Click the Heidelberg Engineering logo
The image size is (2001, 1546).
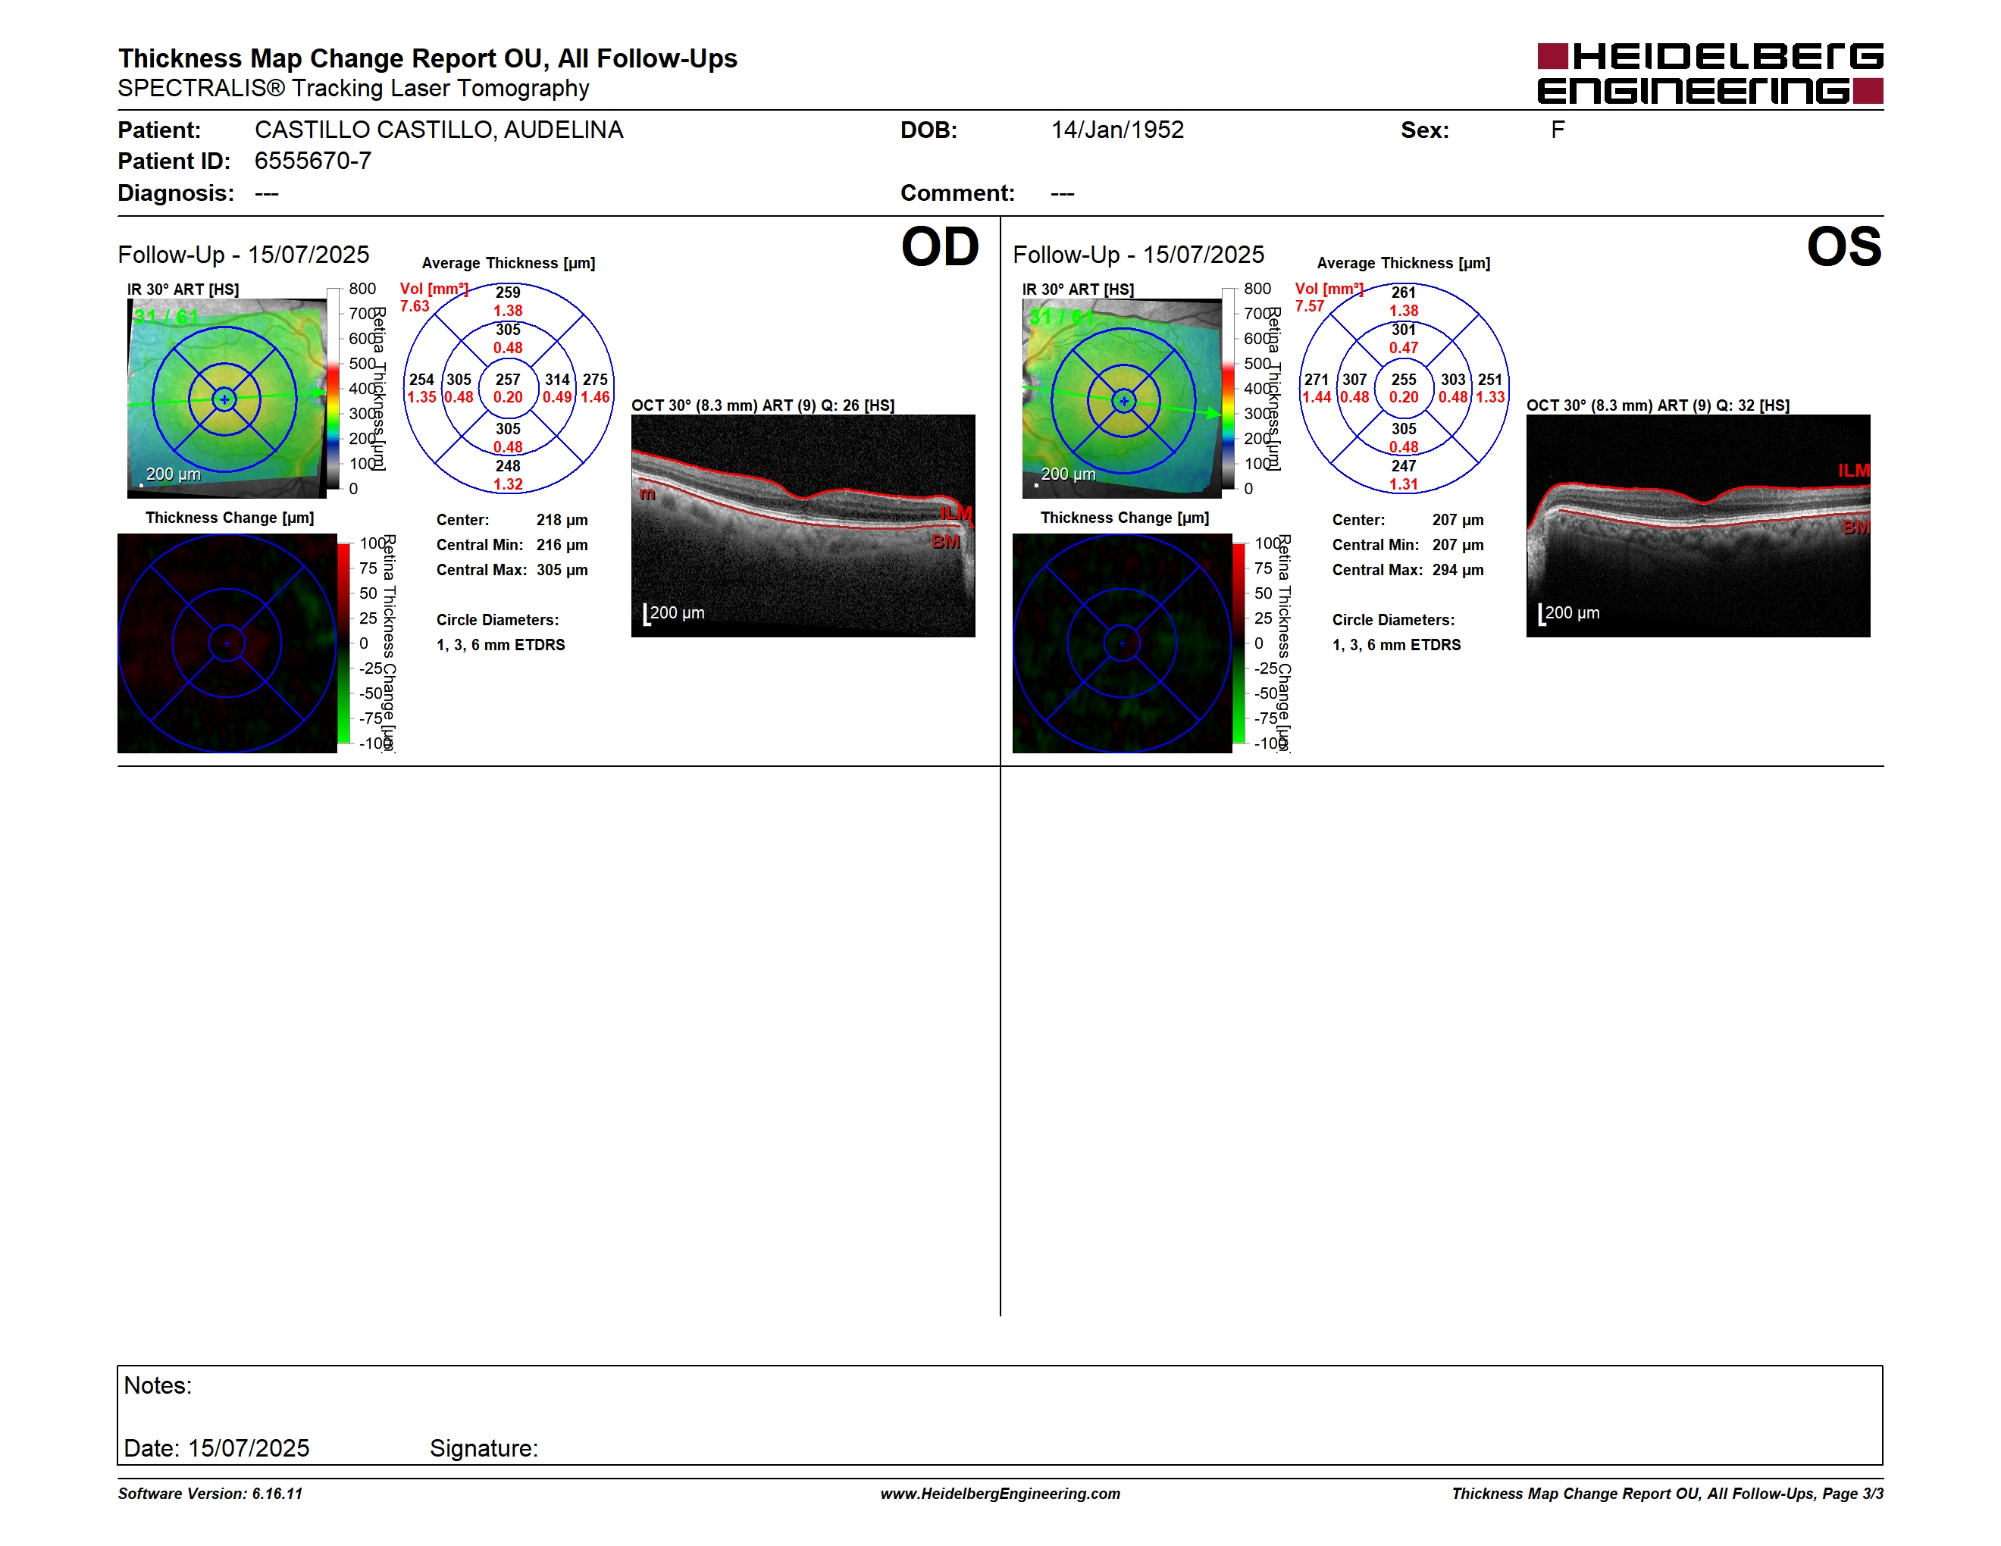click(1710, 74)
